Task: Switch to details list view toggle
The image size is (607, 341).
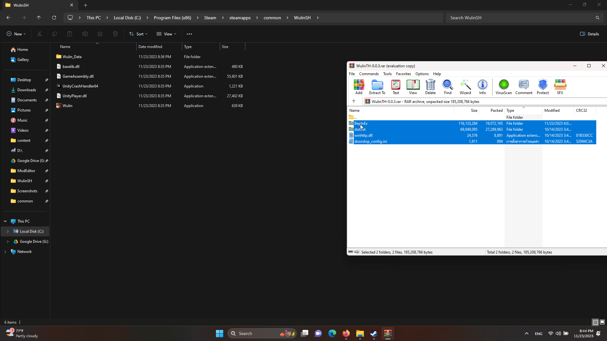Action: click(x=595, y=322)
